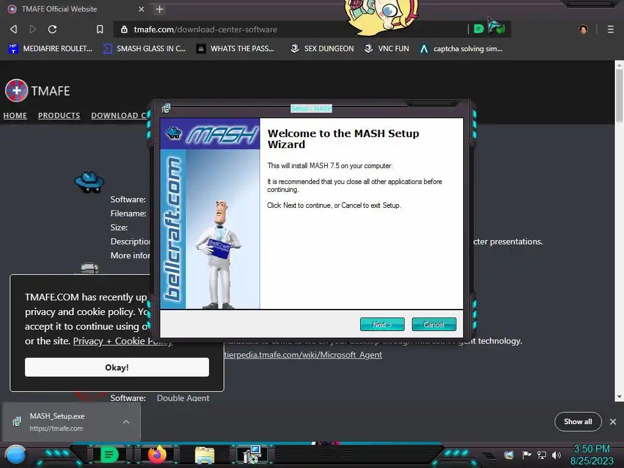Open volume speaker tray icon

click(x=556, y=455)
